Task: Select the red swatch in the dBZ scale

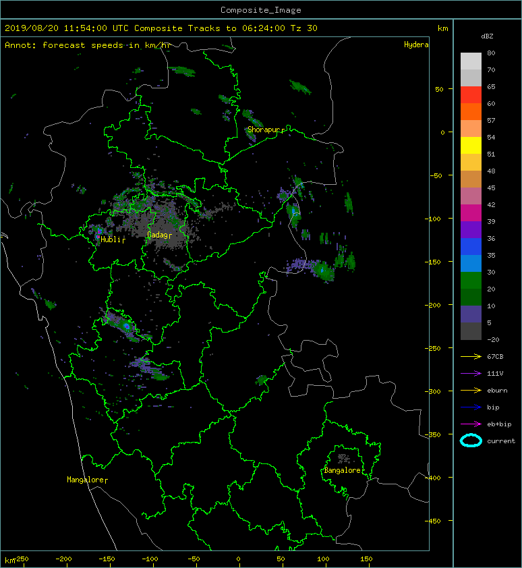Action: coord(471,95)
